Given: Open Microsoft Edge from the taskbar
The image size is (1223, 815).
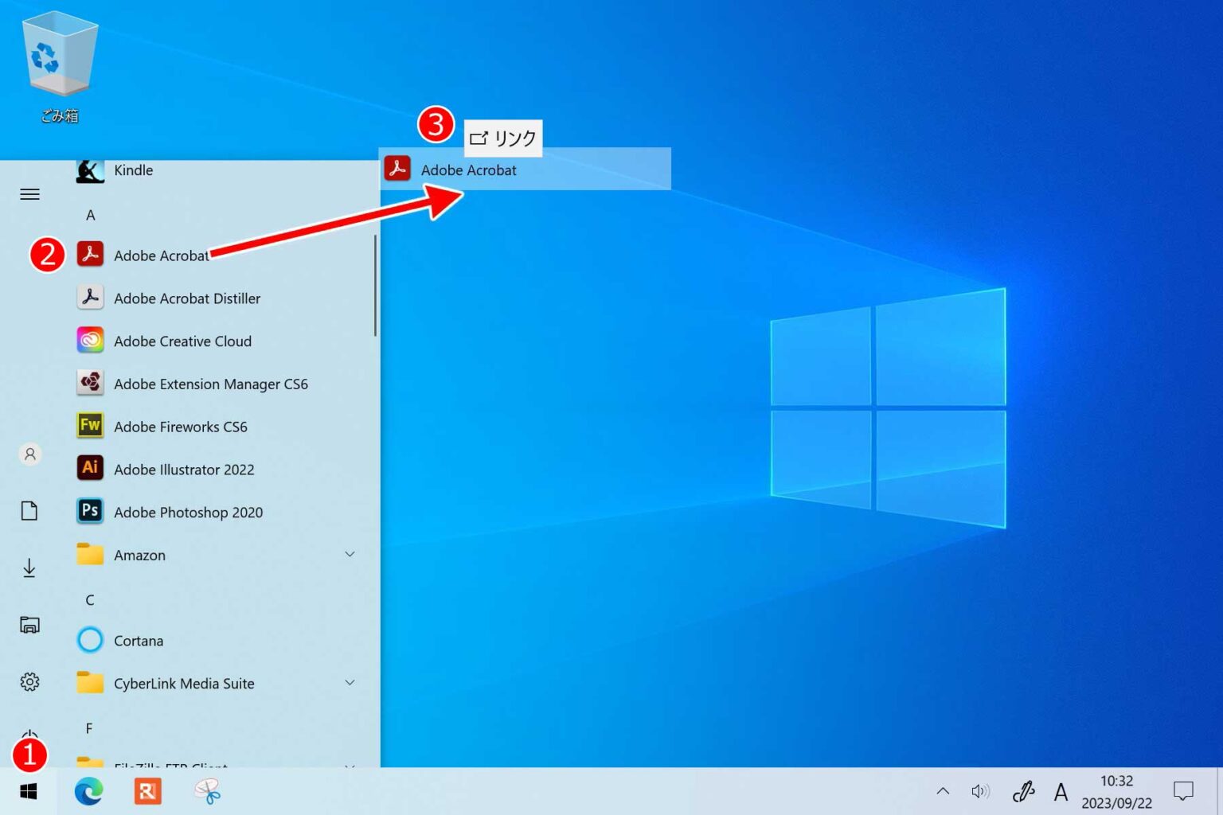Looking at the screenshot, I should coord(88,791).
